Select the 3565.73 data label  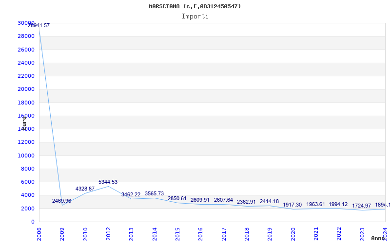tap(154, 193)
